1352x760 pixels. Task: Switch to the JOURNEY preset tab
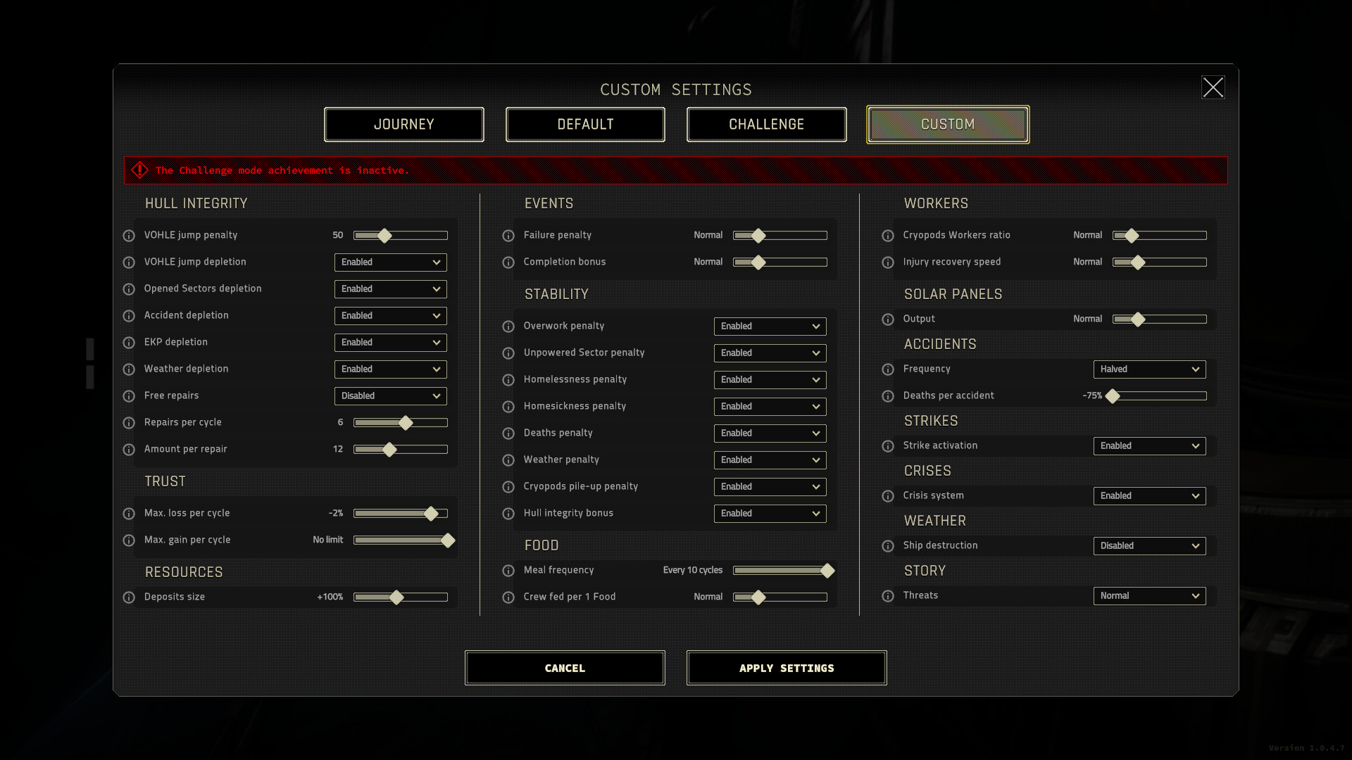404,123
